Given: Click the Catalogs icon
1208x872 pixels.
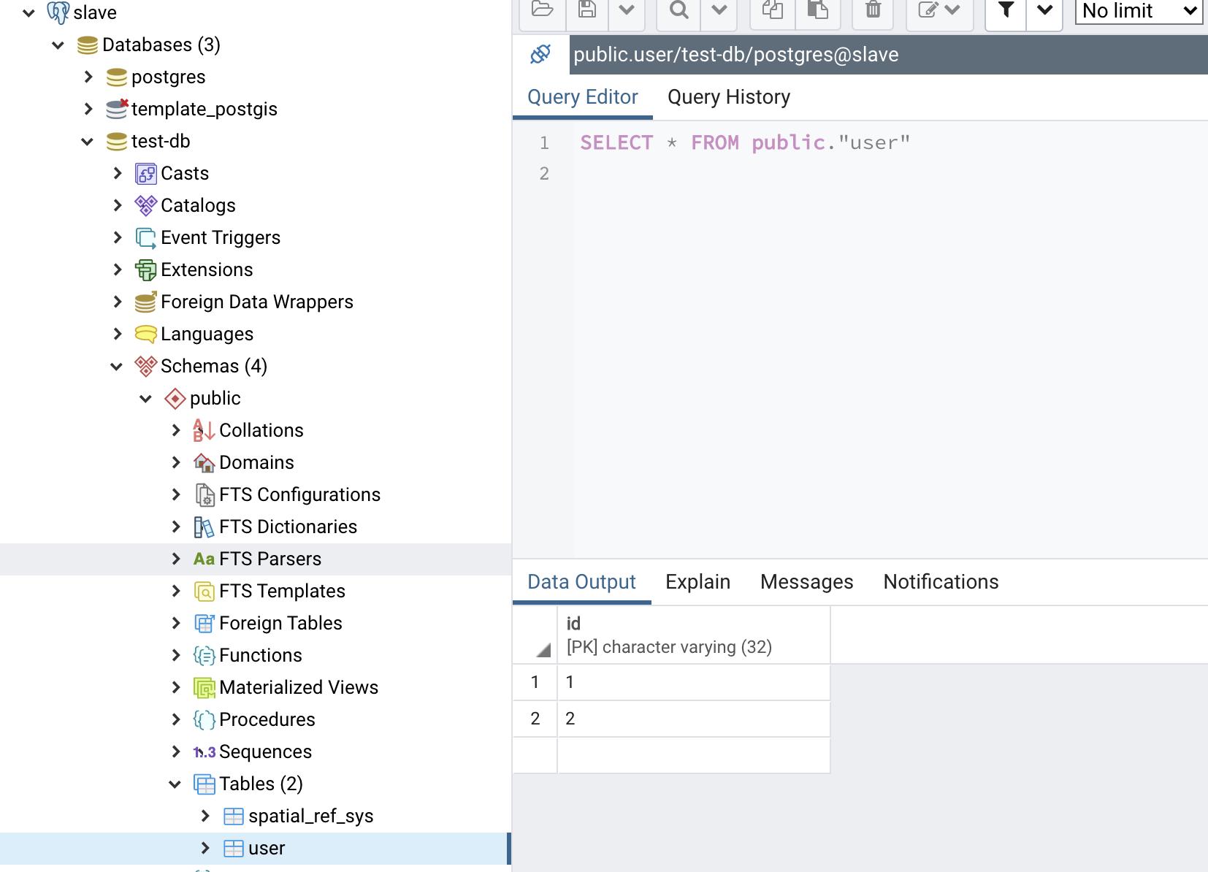Looking at the screenshot, I should [146, 205].
